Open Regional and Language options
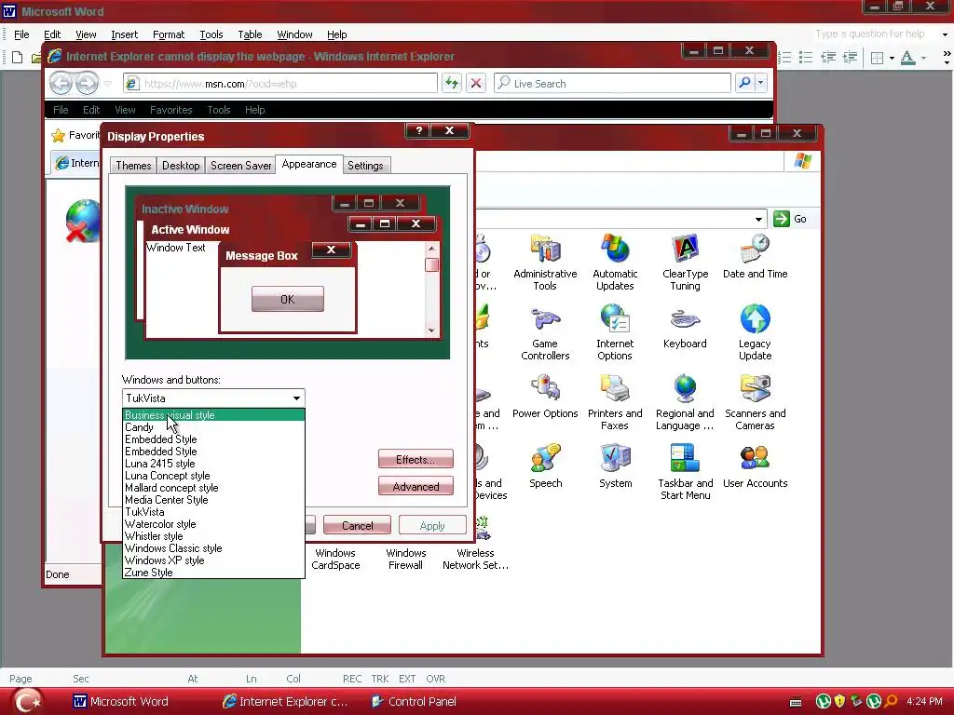The image size is (954, 715). [685, 402]
